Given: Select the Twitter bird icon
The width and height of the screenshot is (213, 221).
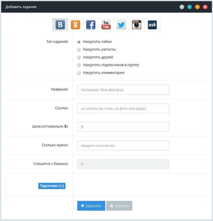Looking at the screenshot, I should click(121, 25).
